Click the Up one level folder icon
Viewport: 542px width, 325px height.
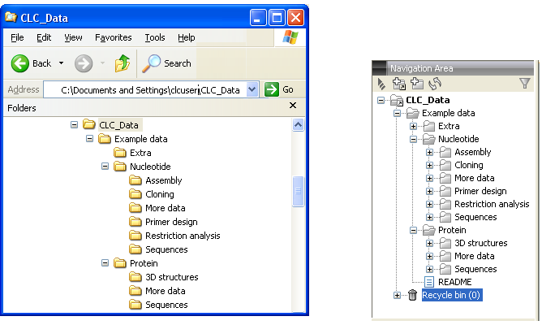122,63
